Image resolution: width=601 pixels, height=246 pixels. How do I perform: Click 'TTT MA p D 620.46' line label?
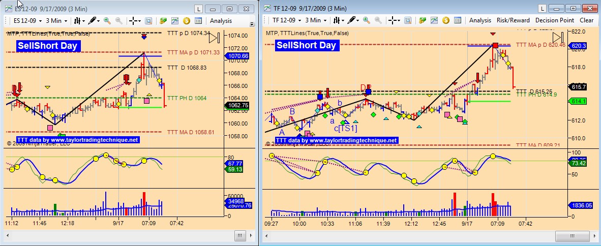pyautogui.click(x=541, y=45)
